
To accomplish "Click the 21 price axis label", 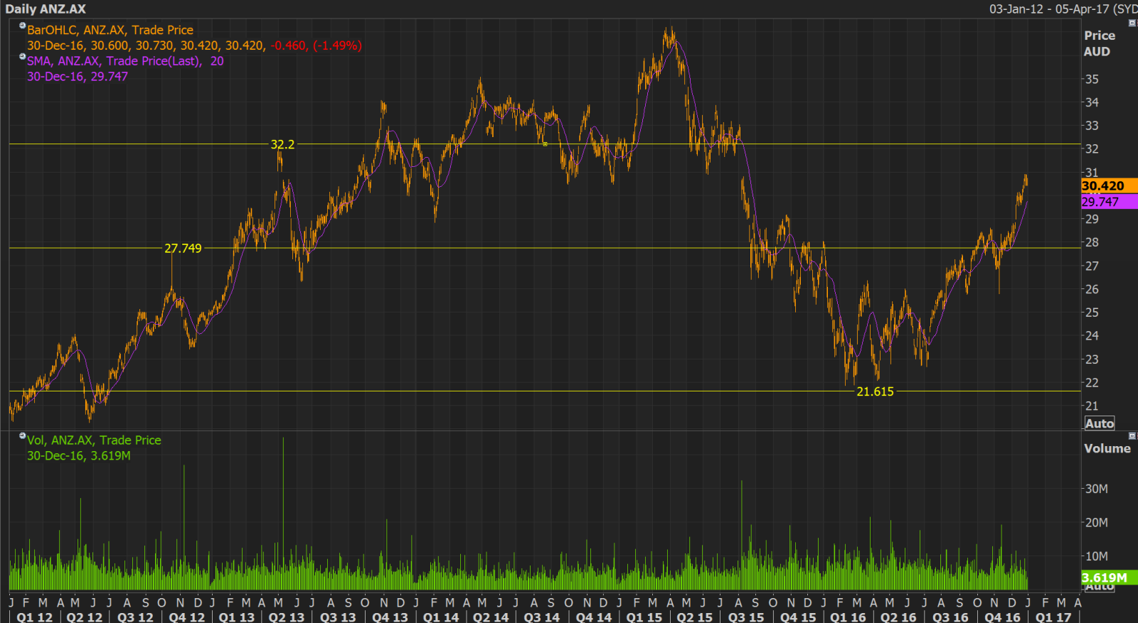I will point(1092,406).
